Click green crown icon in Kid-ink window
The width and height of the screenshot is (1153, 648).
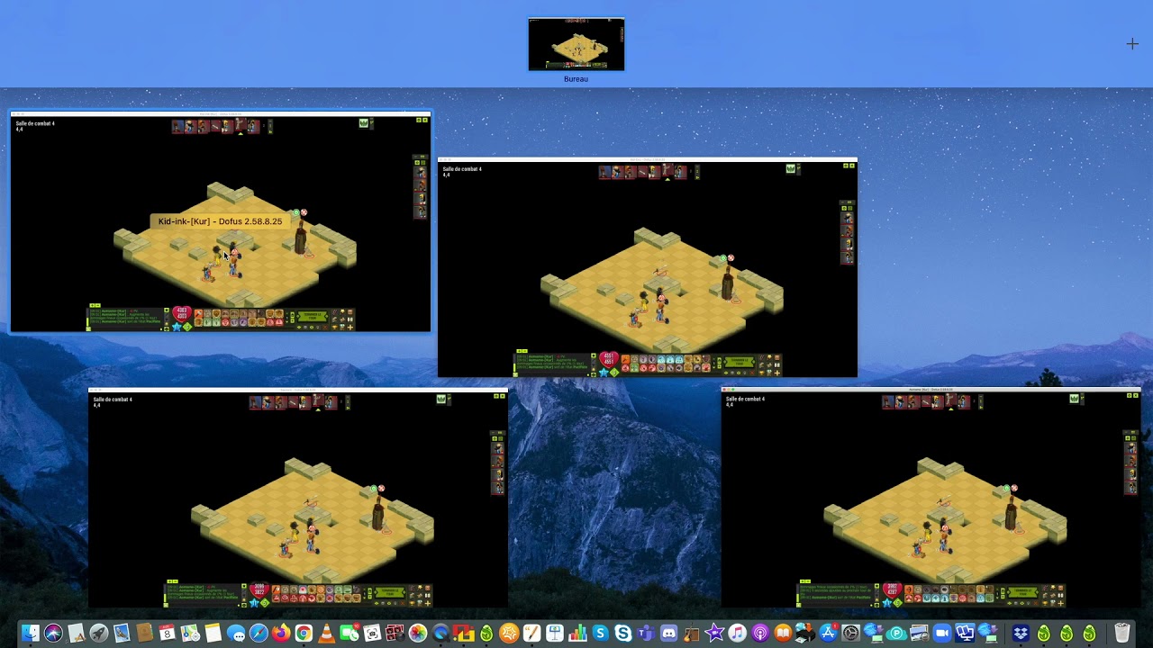pos(364,123)
